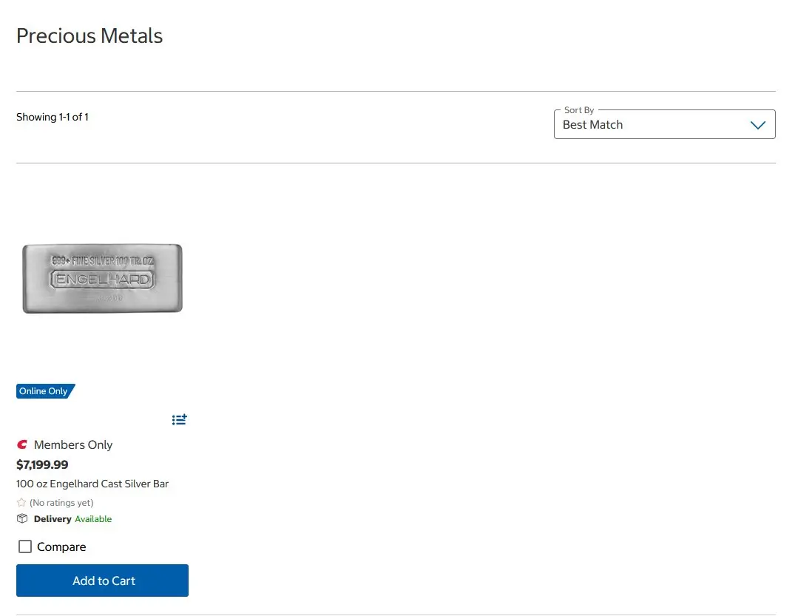Open the Engelhard silver bar product image
Viewport: 798px width, 616px height.
(102, 278)
